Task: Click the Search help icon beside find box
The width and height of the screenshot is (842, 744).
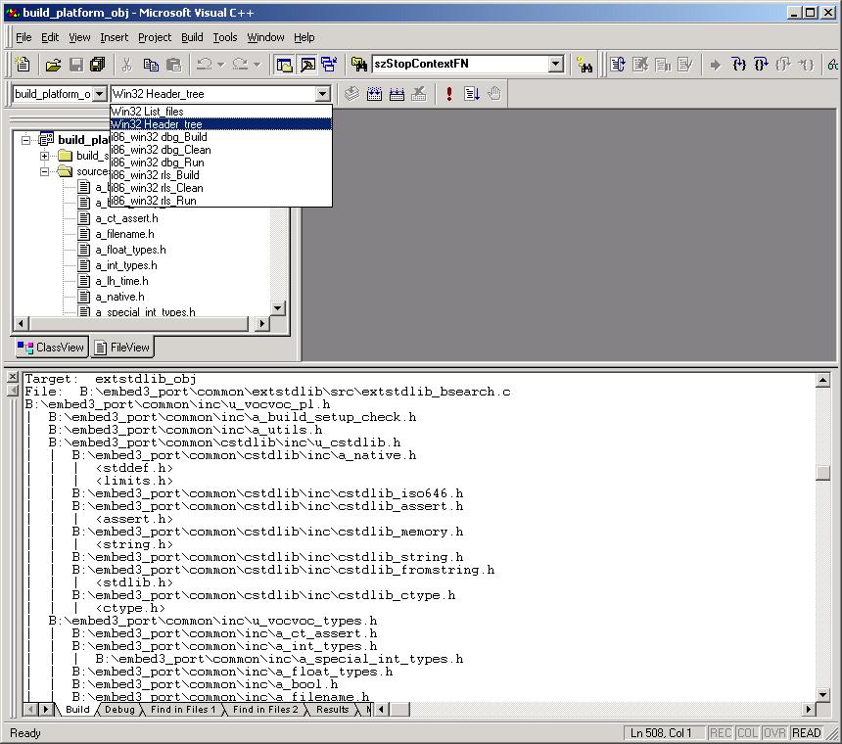Action: click(x=585, y=65)
